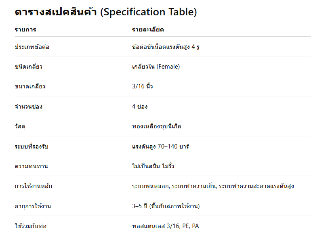Screen dimensions: 311x247
Task: Select the "ประเภทข้อต่อ" row label
Action: (x=32, y=47)
